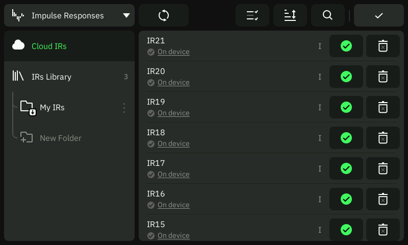
Task: Delete IR21 with its trash icon
Action: [x=382, y=46]
